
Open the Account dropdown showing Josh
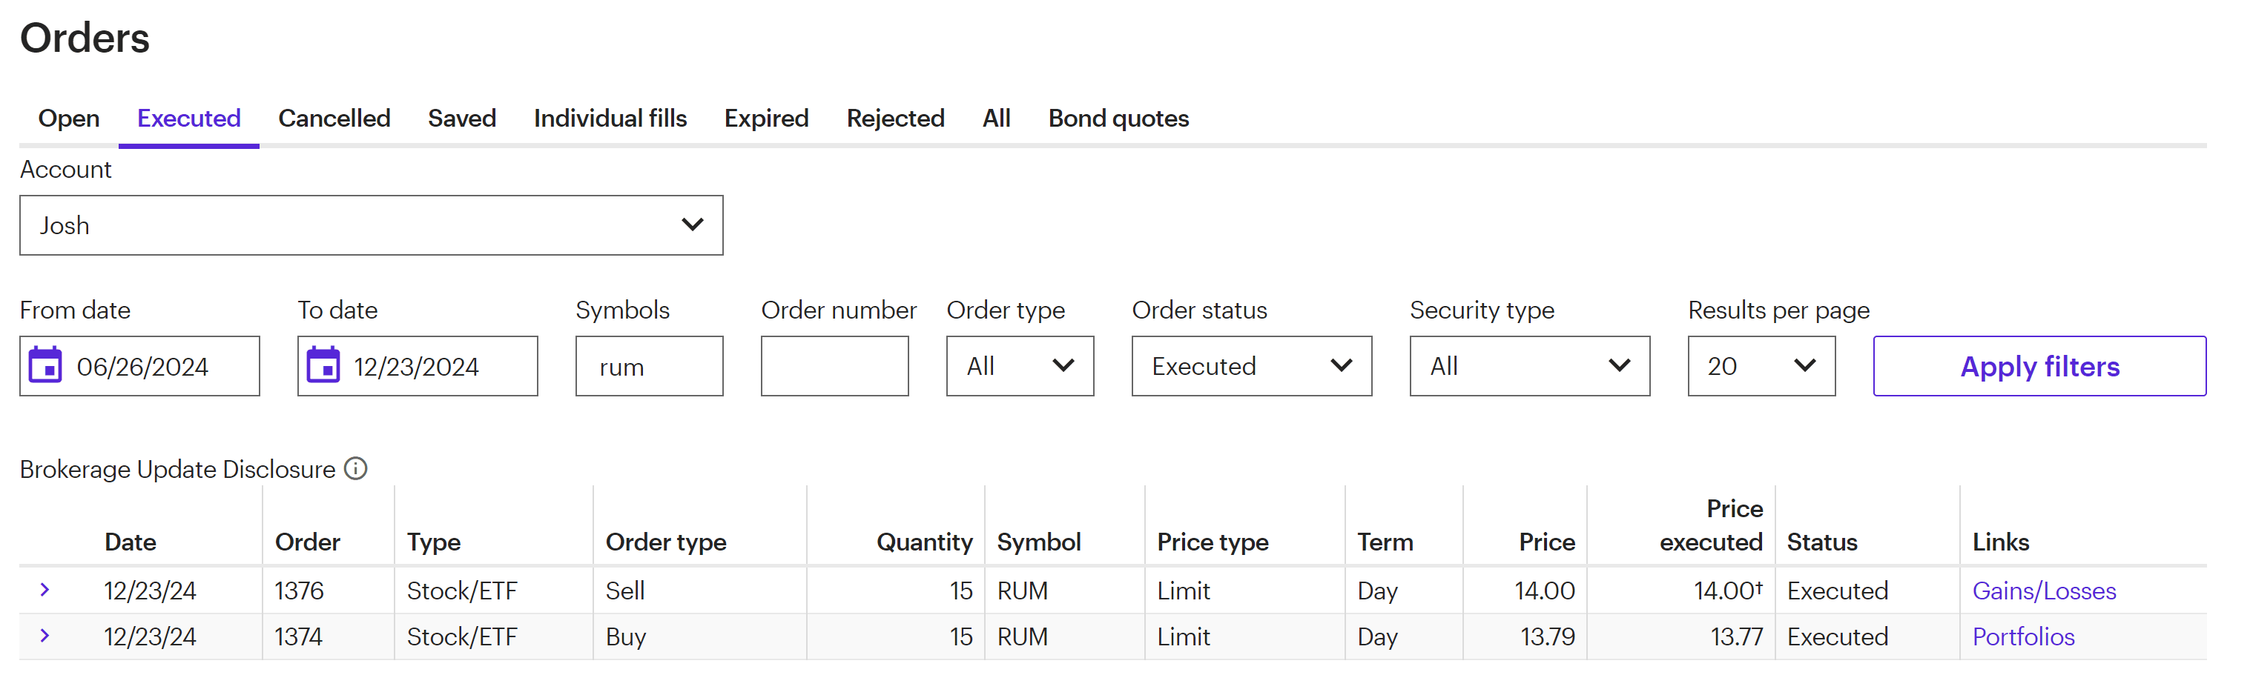tap(371, 225)
